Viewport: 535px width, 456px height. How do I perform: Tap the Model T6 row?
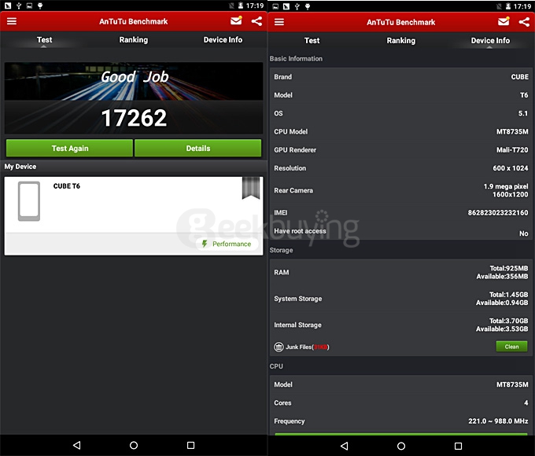point(401,95)
